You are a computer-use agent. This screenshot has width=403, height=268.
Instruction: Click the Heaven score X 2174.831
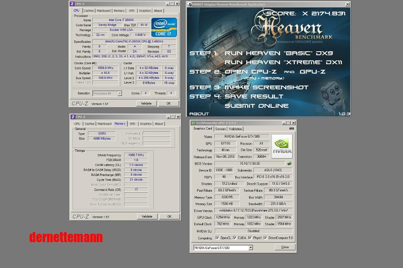pyautogui.click(x=305, y=13)
